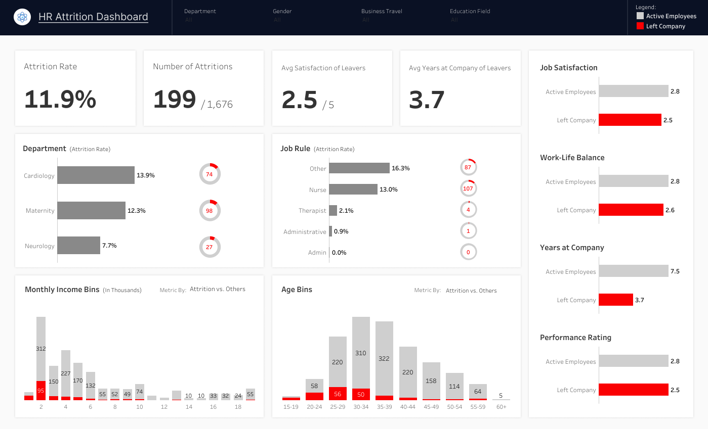Viewport: 708px width, 429px height.
Task: Click the 199 number of attritions value
Action: click(175, 99)
